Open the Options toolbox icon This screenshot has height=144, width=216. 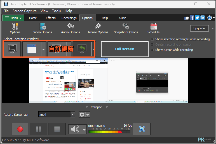coord(15,28)
